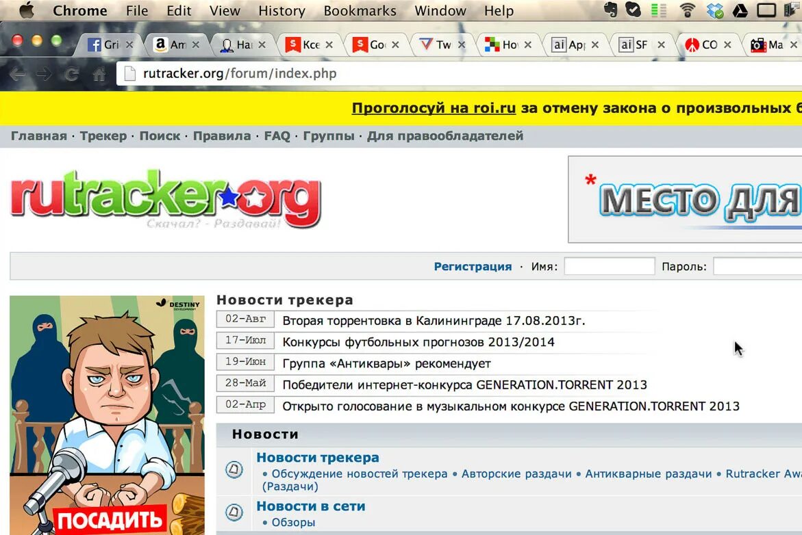Click the checkmark badge menu bar icon
Screen dimensions: 802x535
[x=634, y=10]
